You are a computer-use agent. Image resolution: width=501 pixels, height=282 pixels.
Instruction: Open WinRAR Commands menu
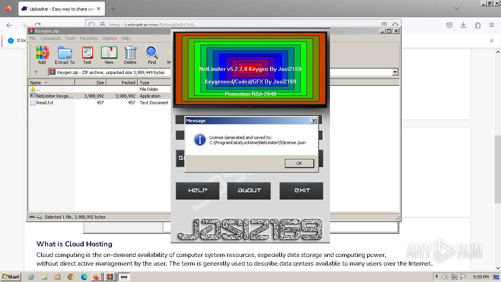coord(50,38)
